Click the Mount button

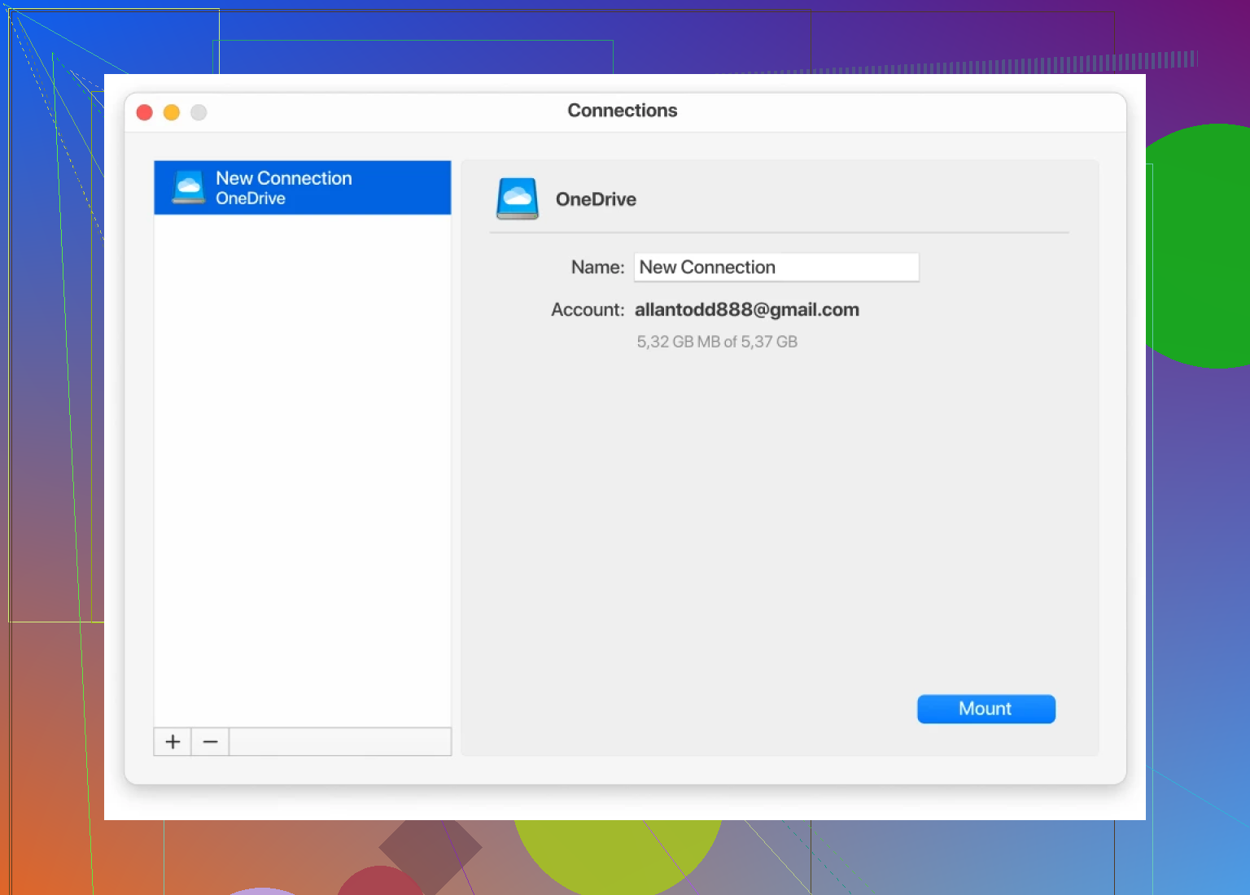tap(986, 709)
